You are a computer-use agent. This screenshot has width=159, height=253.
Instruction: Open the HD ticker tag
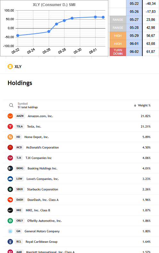tap(18, 137)
